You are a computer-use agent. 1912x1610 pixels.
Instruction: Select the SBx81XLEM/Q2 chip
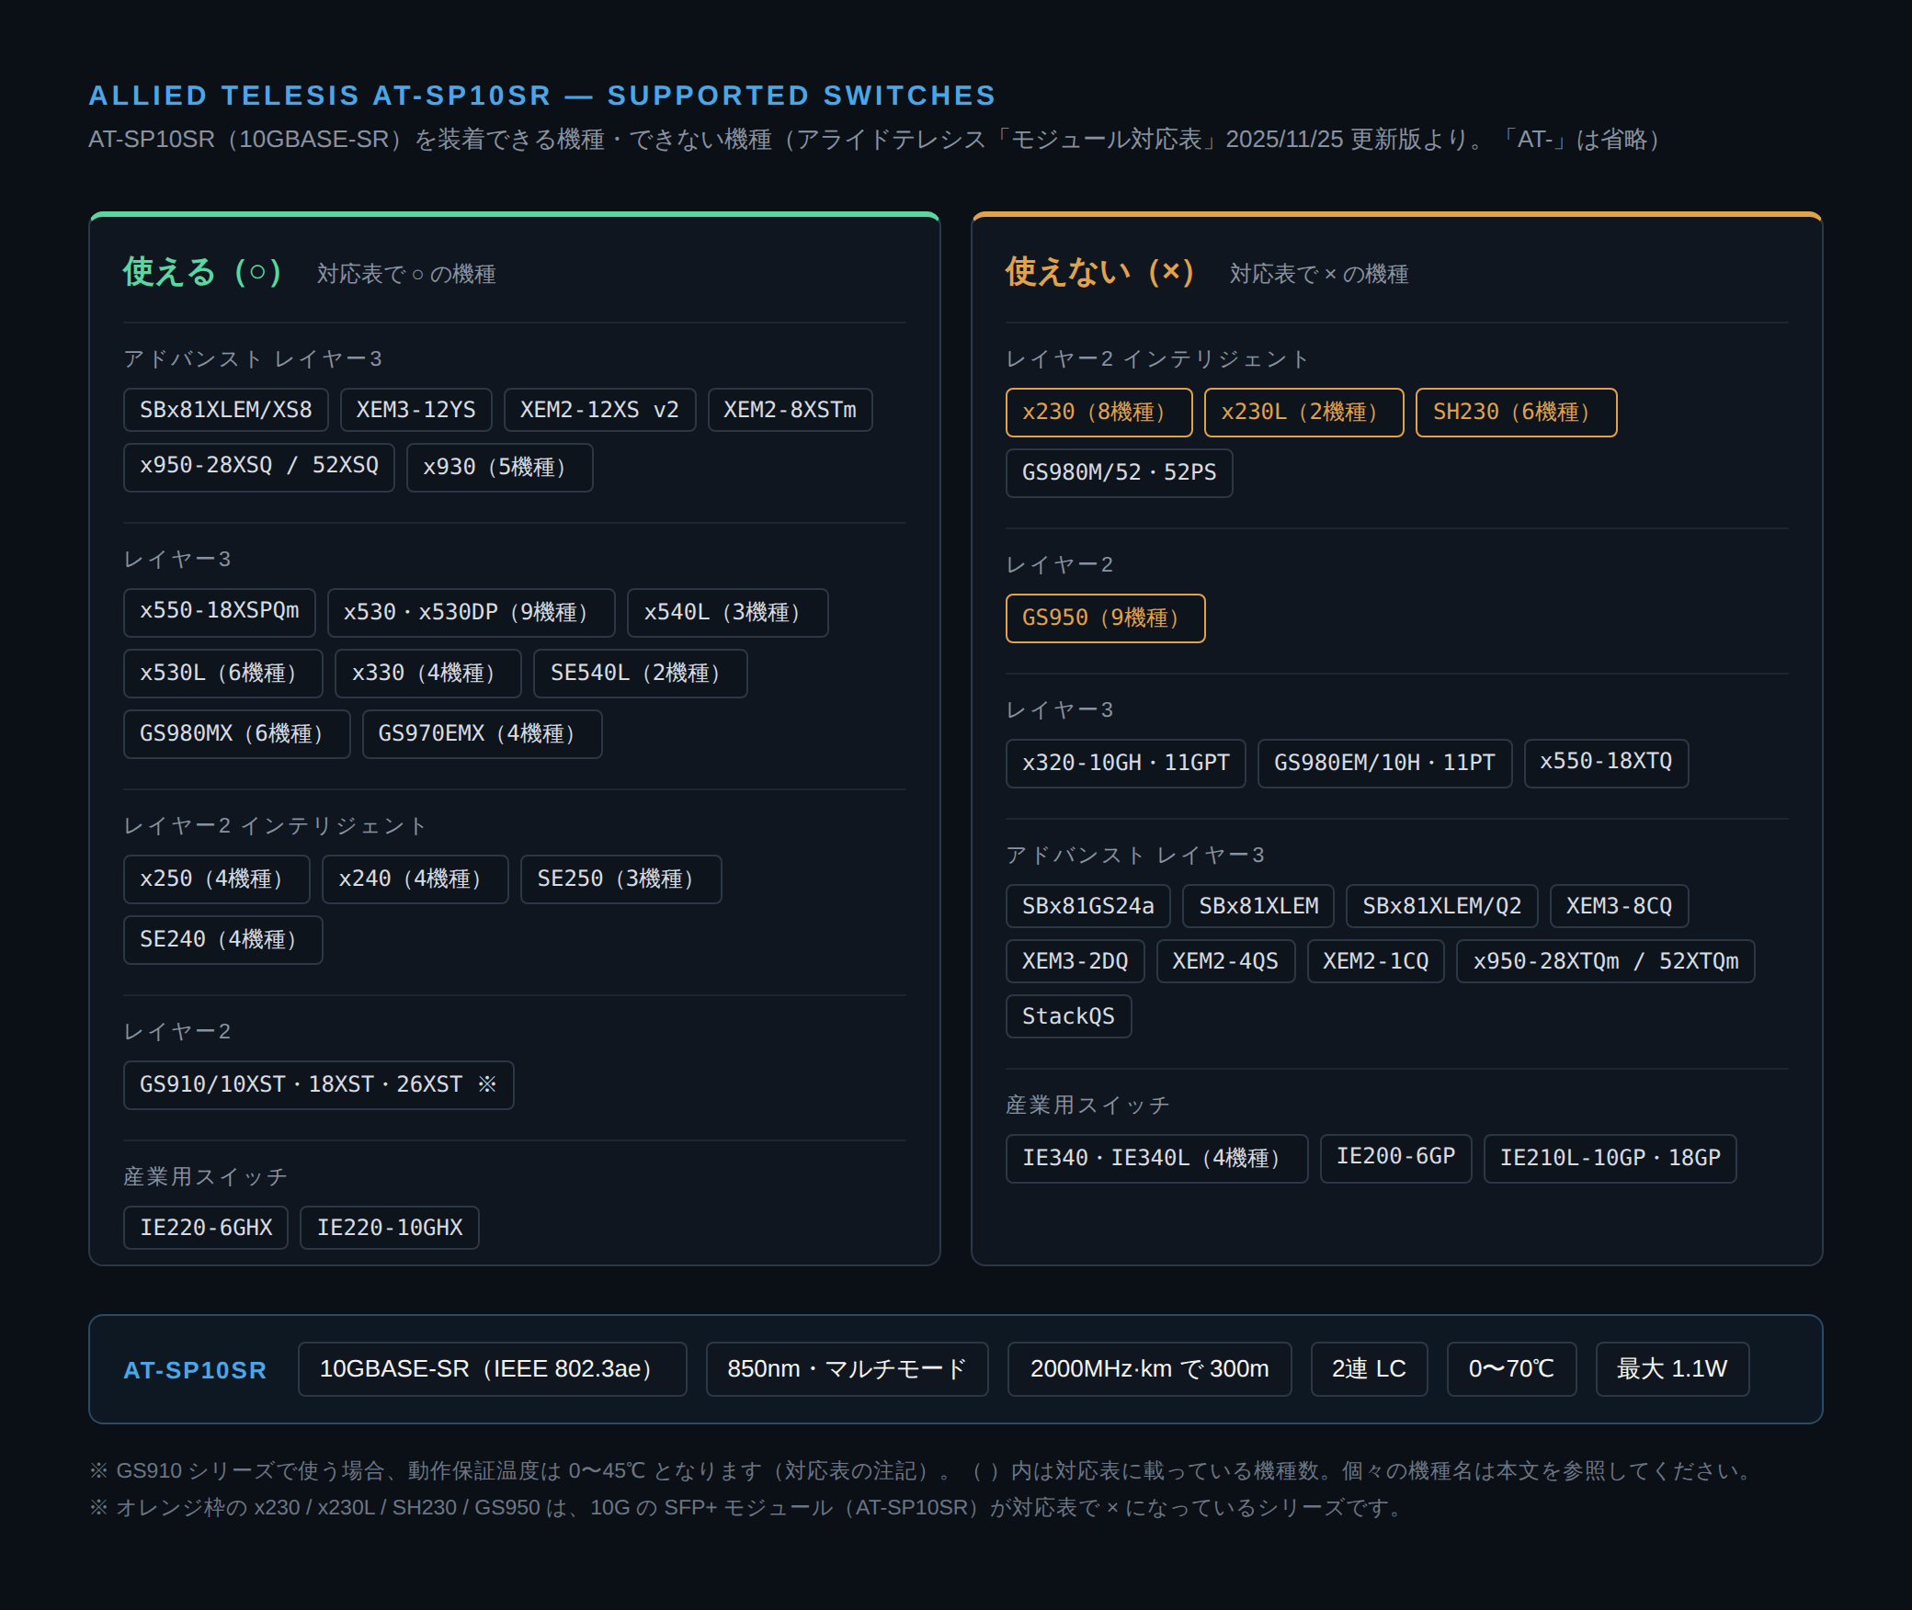[1441, 906]
